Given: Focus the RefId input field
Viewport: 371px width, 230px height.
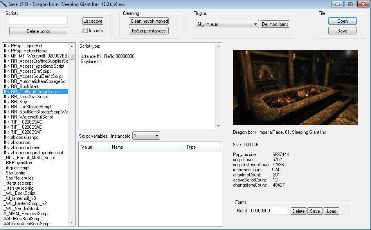Looking at the screenshot, I should (268, 211).
